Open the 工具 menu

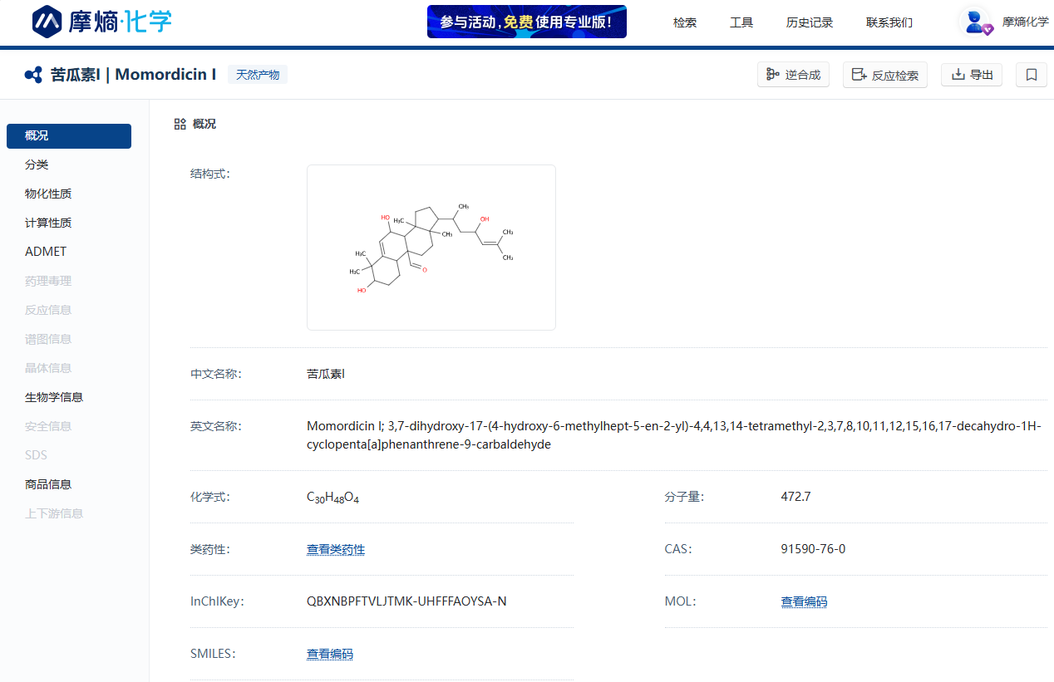741,22
